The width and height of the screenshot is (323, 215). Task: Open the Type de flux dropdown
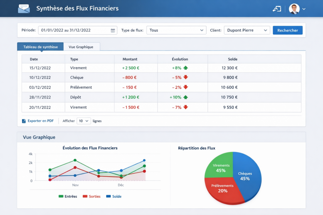(x=176, y=30)
